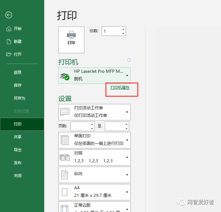Screen dimensions: 221x212
Task: Choose 关闭 in the sidebar
Action: 18,175
